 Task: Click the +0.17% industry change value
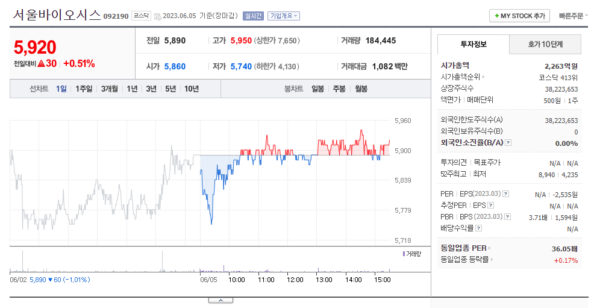566,260
